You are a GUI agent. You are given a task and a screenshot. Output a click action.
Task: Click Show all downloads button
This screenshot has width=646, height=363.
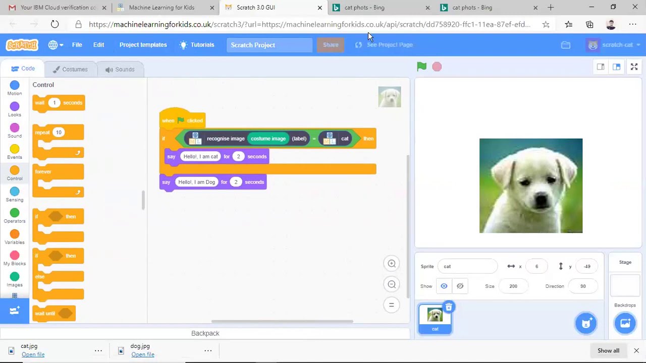click(x=608, y=350)
